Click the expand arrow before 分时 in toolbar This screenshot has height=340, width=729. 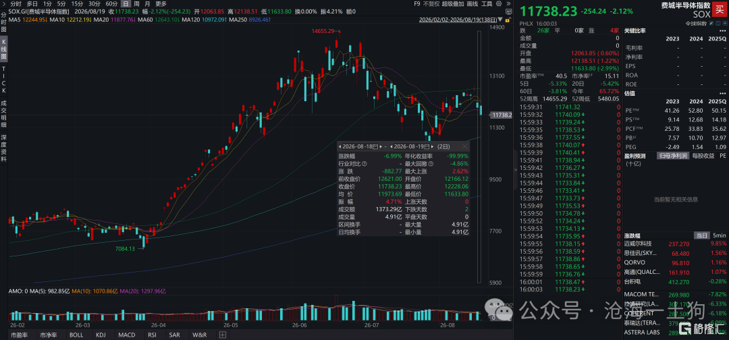pyautogui.click(x=4, y=4)
